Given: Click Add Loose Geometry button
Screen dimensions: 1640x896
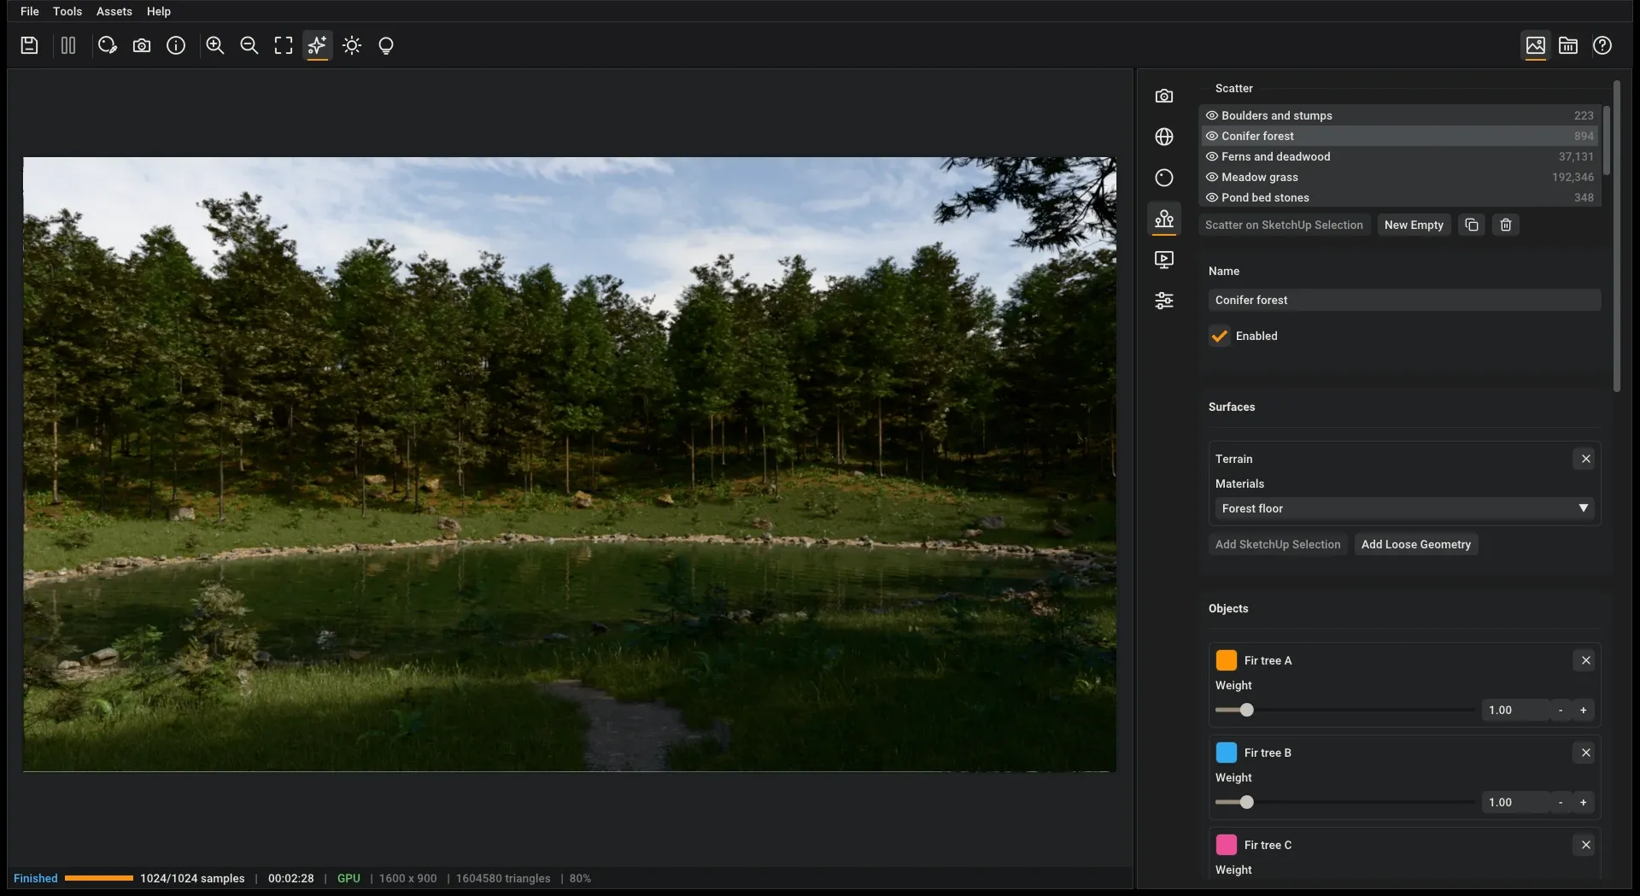Looking at the screenshot, I should 1416,544.
